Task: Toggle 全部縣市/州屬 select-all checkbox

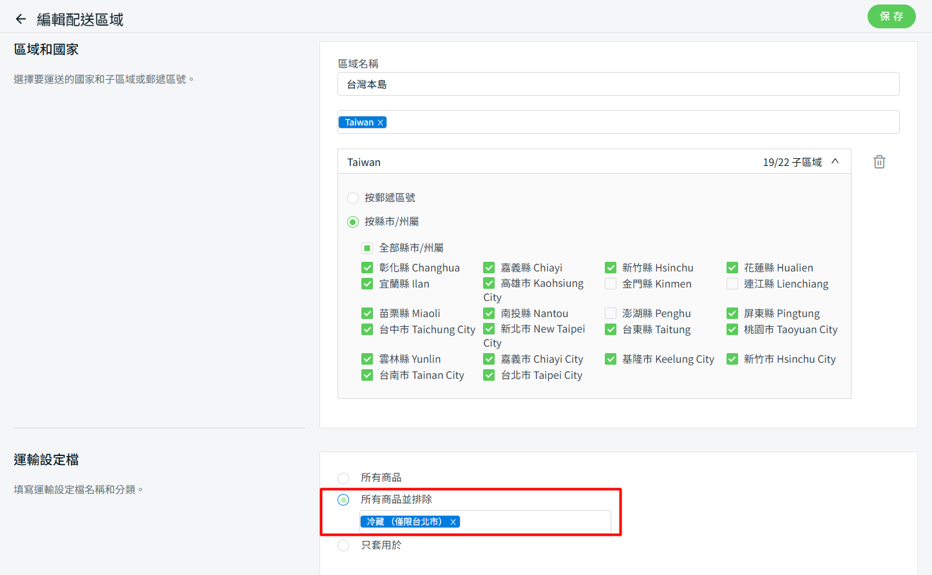Action: [x=367, y=248]
